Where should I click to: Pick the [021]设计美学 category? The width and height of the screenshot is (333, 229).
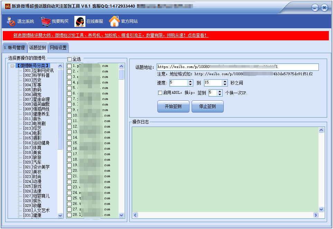point(36,167)
